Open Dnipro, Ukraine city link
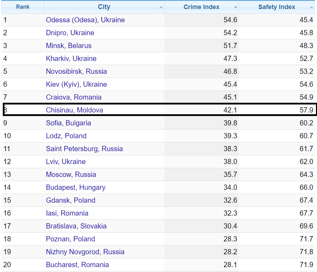This screenshot has height=272, width=317. pos(70,33)
